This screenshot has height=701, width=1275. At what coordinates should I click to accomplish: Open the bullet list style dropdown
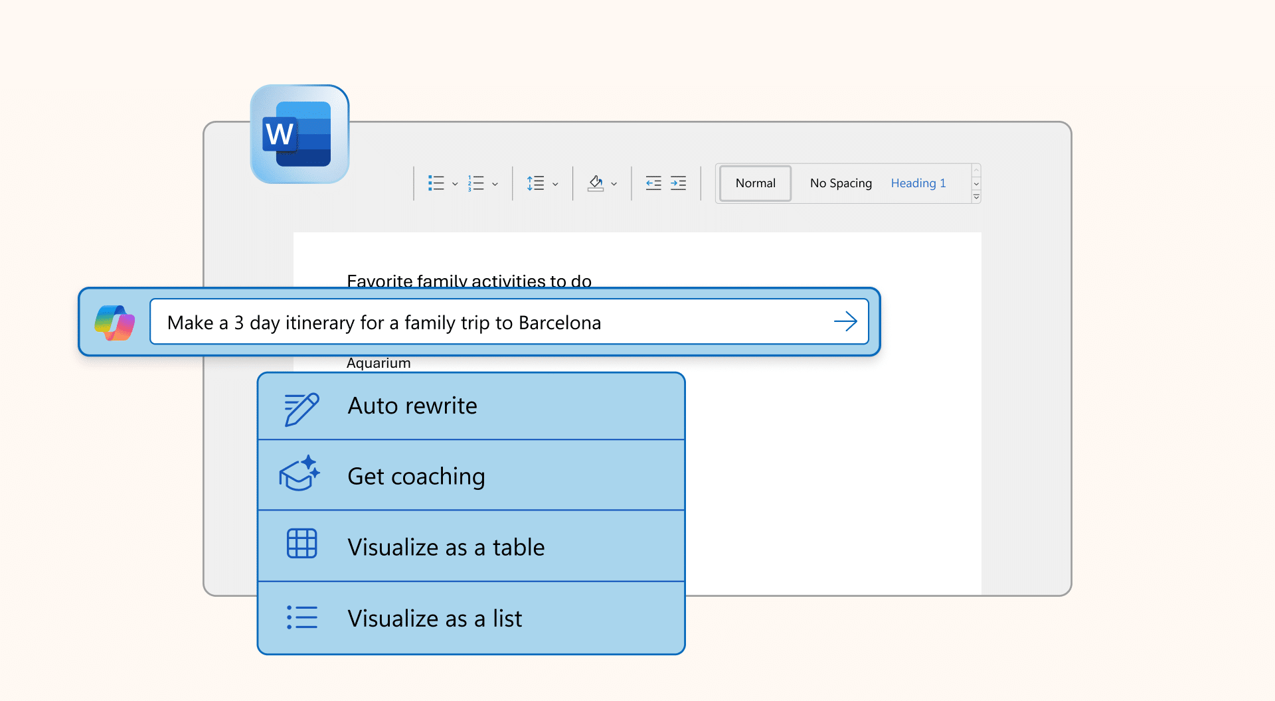click(x=455, y=184)
